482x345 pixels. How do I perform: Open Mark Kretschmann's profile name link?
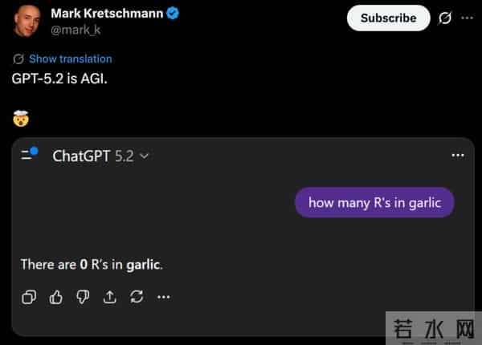(104, 14)
